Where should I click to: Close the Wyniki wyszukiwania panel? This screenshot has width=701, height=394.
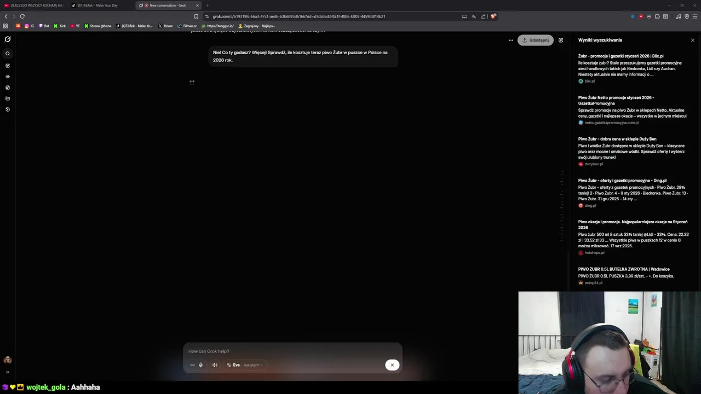coord(692,40)
